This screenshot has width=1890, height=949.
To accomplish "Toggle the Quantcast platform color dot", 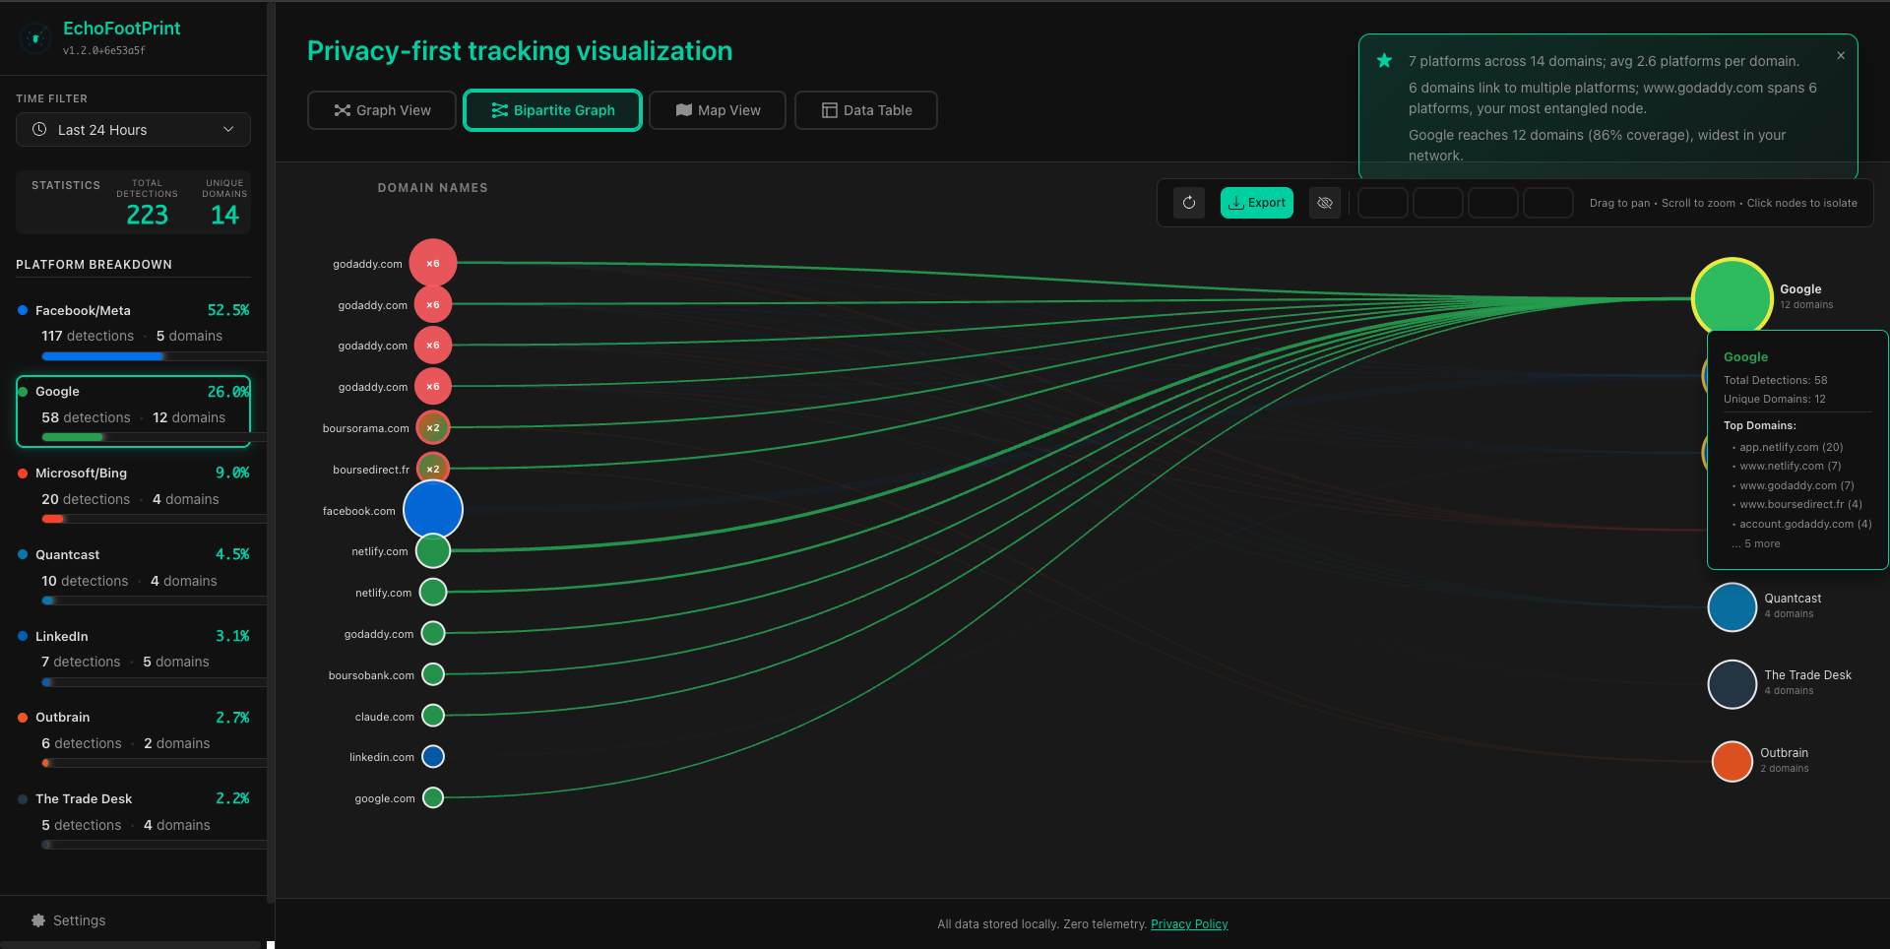I will click(24, 554).
